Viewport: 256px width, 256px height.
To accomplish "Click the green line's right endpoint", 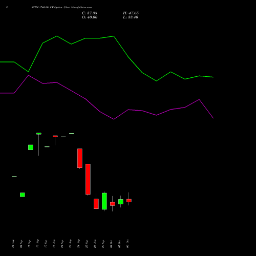I will point(213,77).
